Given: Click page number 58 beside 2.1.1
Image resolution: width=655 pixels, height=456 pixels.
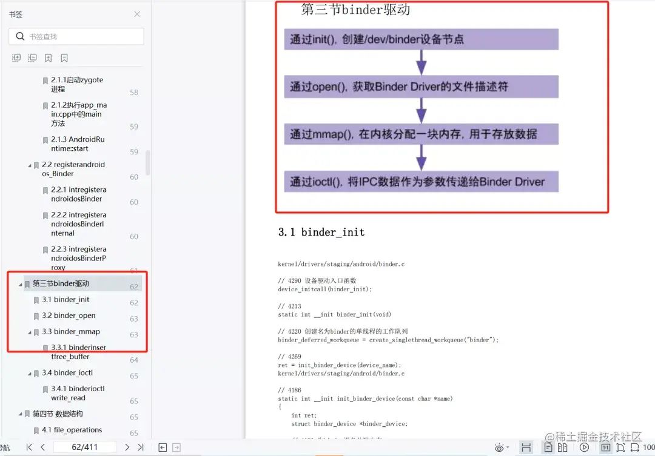Looking at the screenshot, I should [133, 92].
